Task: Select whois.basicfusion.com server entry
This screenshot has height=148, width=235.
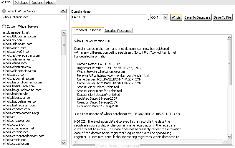Action: click(x=19, y=86)
